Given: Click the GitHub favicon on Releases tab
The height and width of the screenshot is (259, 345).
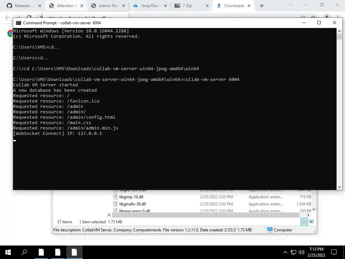Looking at the screenshot, I should 9,6.
